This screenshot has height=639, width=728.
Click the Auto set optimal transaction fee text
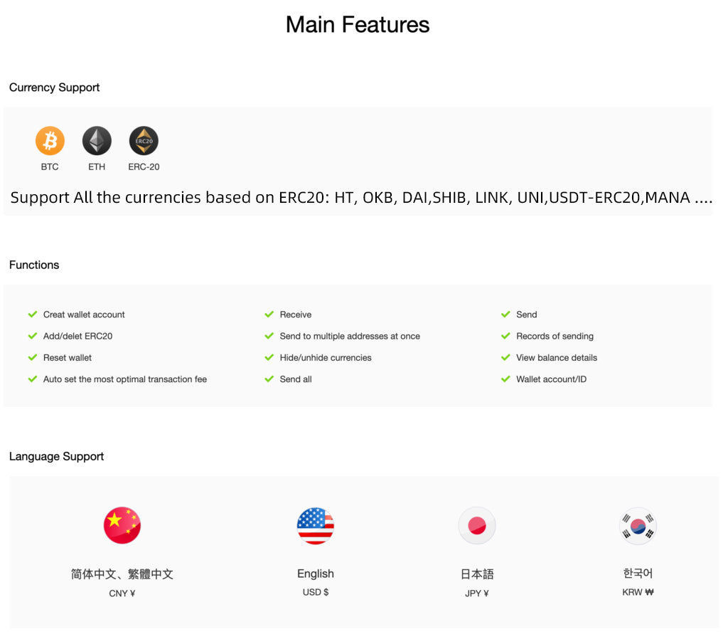125,379
